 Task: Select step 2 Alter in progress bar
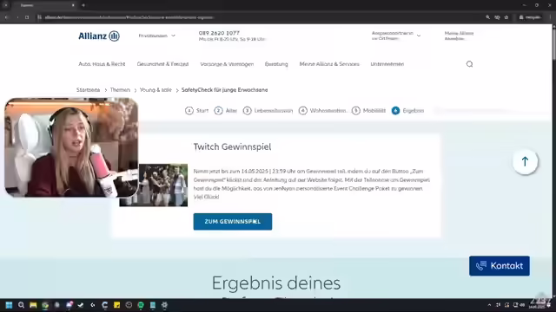[226, 111]
